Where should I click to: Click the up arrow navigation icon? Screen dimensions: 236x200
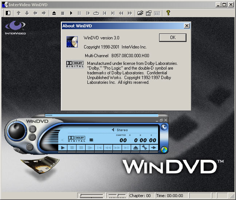coord(19,13)
